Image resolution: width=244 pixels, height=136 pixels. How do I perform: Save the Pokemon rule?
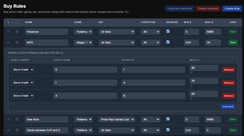tap(233, 32)
